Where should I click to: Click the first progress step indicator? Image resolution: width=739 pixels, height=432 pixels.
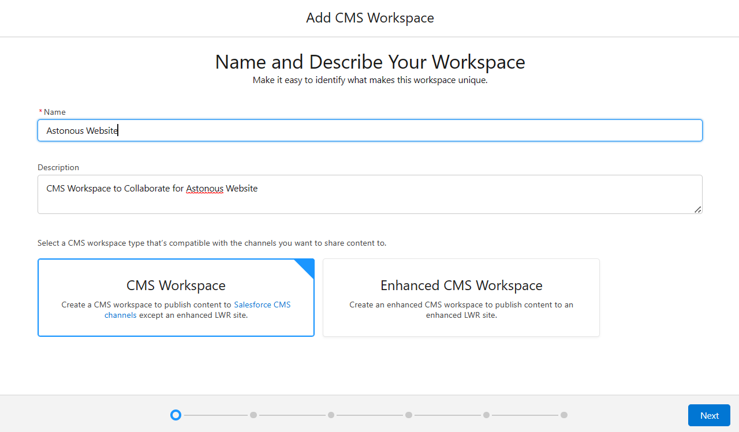(176, 415)
